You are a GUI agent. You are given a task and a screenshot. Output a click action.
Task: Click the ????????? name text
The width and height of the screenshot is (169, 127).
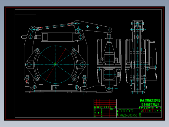126,110
